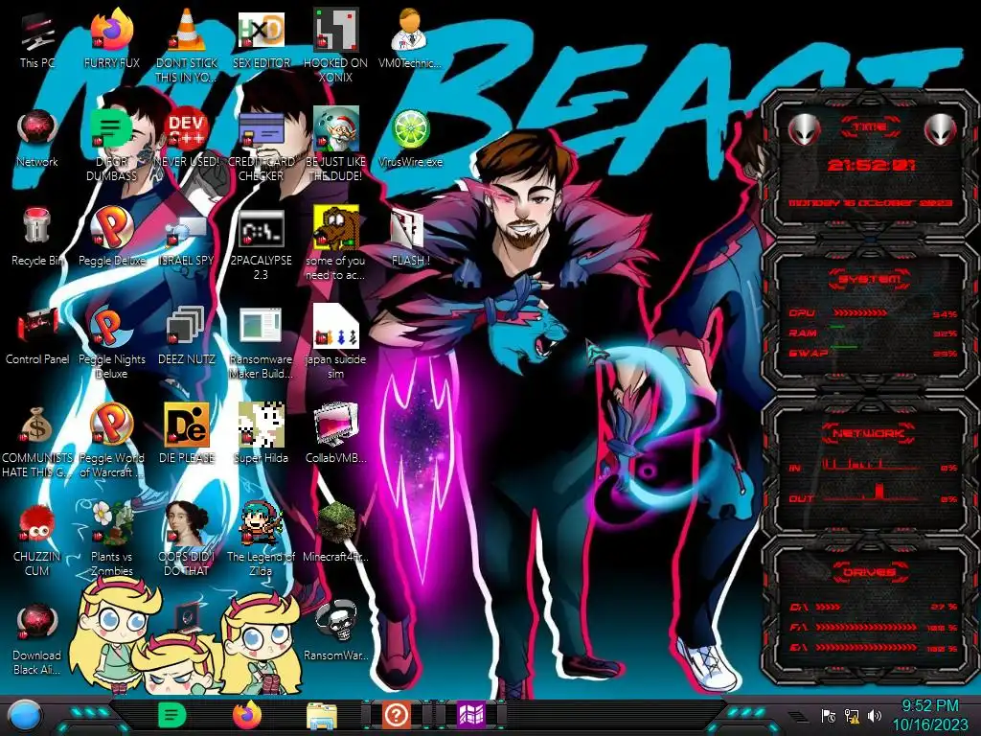Click the F:\ drive usage bar

[x=866, y=627]
